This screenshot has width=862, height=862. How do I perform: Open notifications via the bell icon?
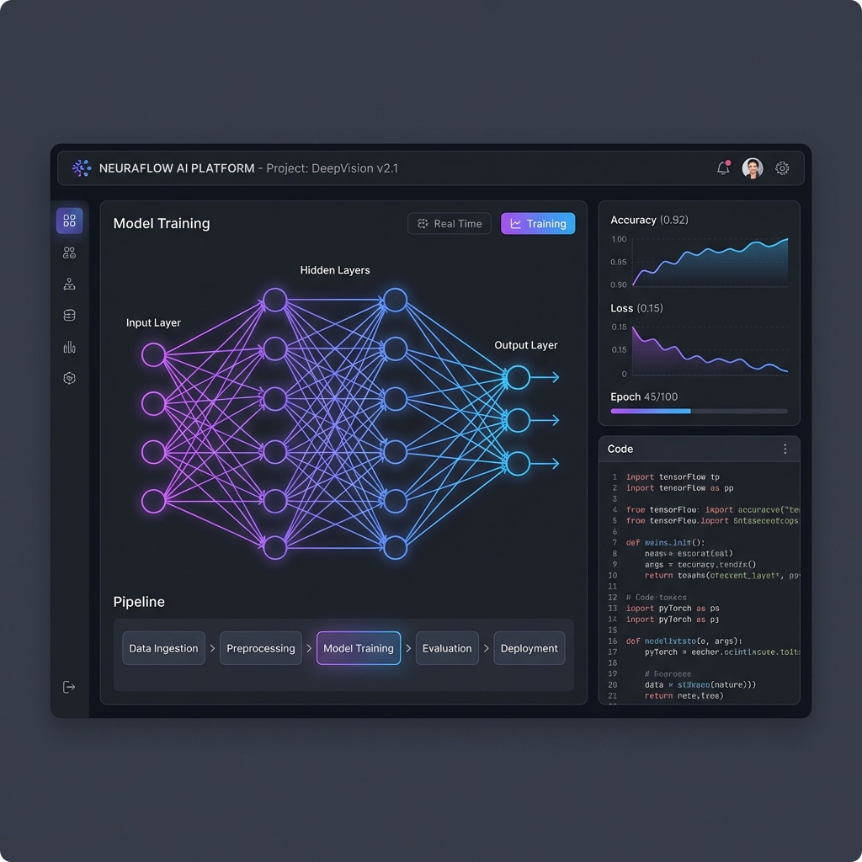pyautogui.click(x=722, y=168)
